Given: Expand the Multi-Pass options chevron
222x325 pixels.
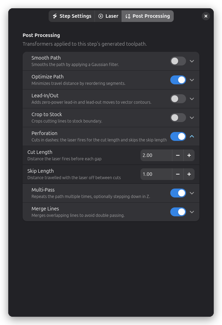Looking at the screenshot, I should pos(192,193).
